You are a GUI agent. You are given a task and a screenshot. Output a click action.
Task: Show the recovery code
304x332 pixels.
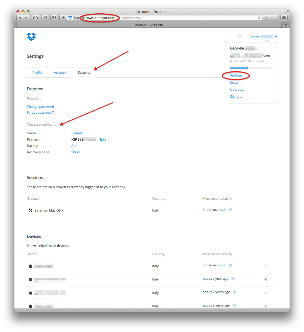(x=75, y=152)
